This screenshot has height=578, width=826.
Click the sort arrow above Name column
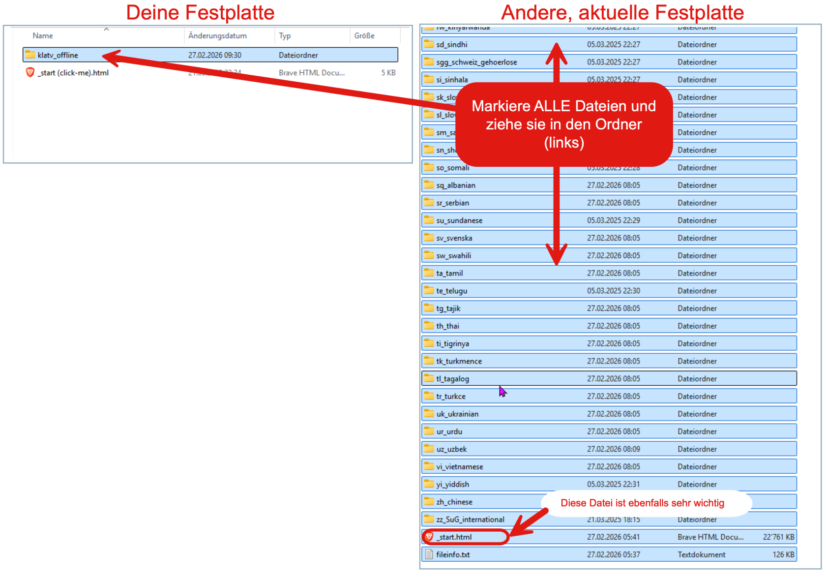click(x=106, y=29)
